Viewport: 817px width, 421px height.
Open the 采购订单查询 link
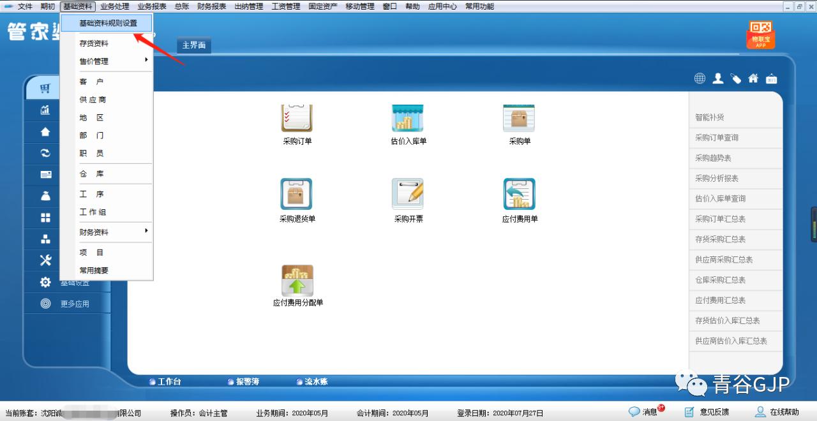[717, 138]
